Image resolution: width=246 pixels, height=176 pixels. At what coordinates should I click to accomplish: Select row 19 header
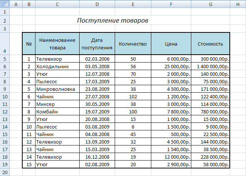[x=5, y=164]
